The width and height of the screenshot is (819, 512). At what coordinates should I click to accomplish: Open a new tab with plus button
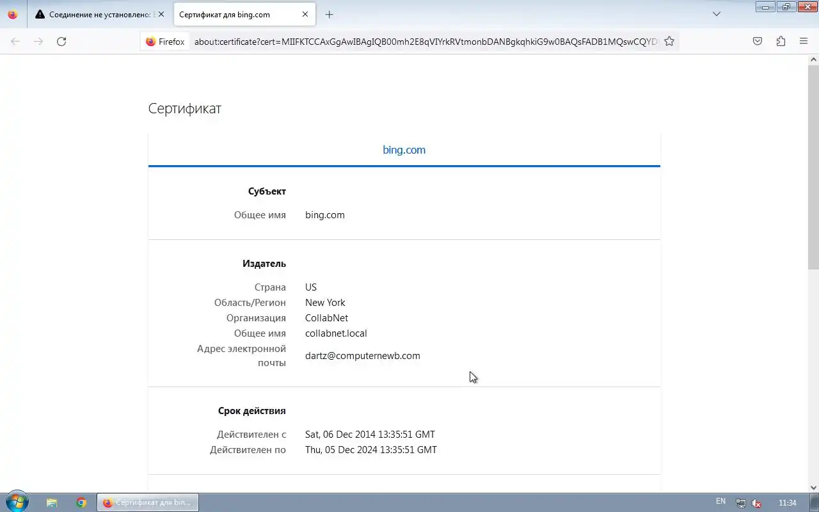pyautogui.click(x=329, y=14)
